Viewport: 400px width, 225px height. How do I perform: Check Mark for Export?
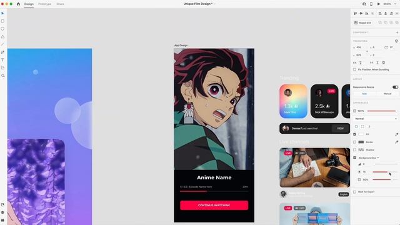354,192
